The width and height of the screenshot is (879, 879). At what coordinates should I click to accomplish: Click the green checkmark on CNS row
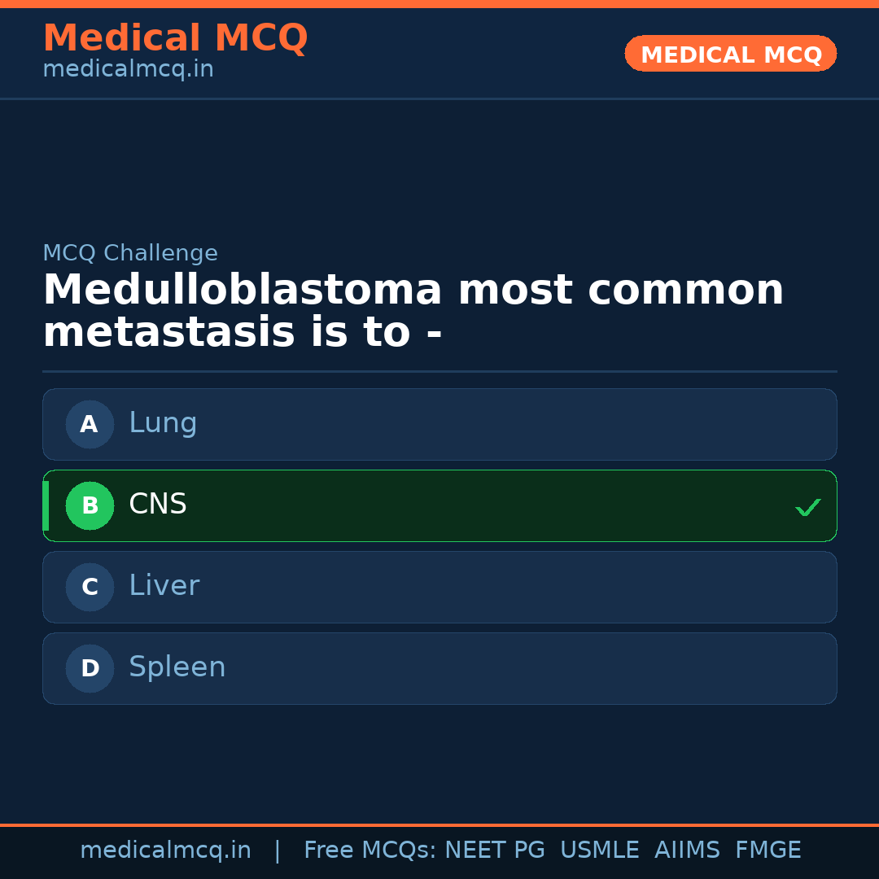tap(807, 507)
